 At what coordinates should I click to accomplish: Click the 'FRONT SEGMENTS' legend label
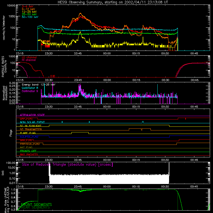point(36,204)
